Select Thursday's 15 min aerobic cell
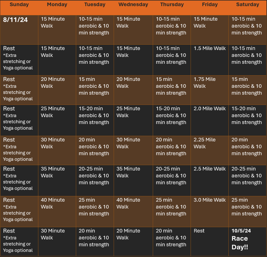 pos(172,90)
